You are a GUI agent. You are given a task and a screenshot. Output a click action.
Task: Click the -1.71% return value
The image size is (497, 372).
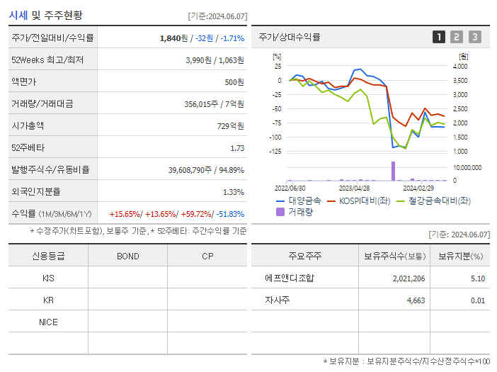(x=232, y=38)
